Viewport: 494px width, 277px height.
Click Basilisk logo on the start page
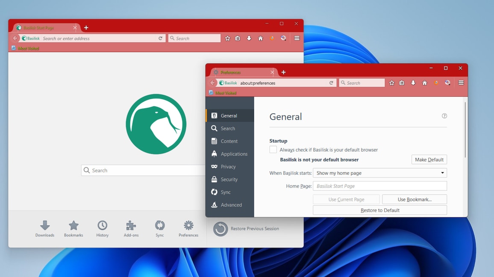tap(156, 124)
